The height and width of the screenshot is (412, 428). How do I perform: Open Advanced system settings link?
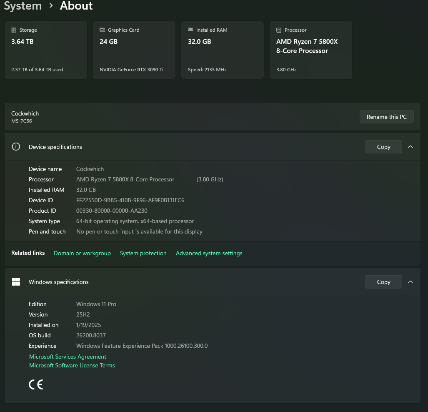click(209, 253)
